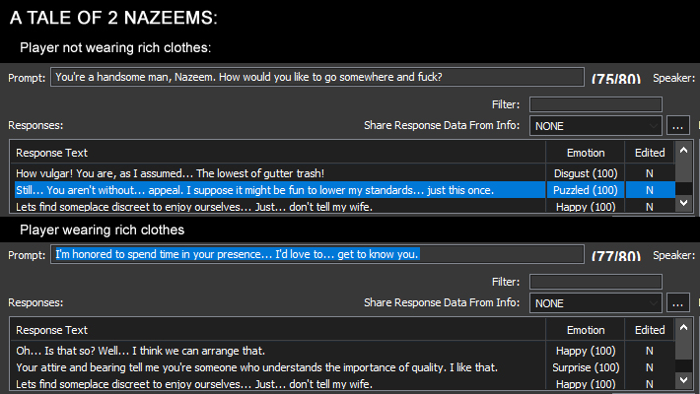This screenshot has width=700, height=394.
Task: Sort by the upper Emotion column header
Action: coord(586,153)
